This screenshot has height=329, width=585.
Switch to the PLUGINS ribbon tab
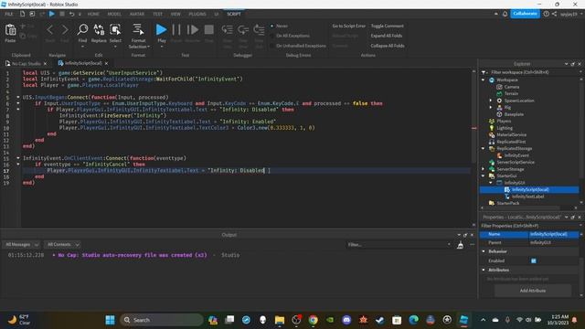[197, 14]
